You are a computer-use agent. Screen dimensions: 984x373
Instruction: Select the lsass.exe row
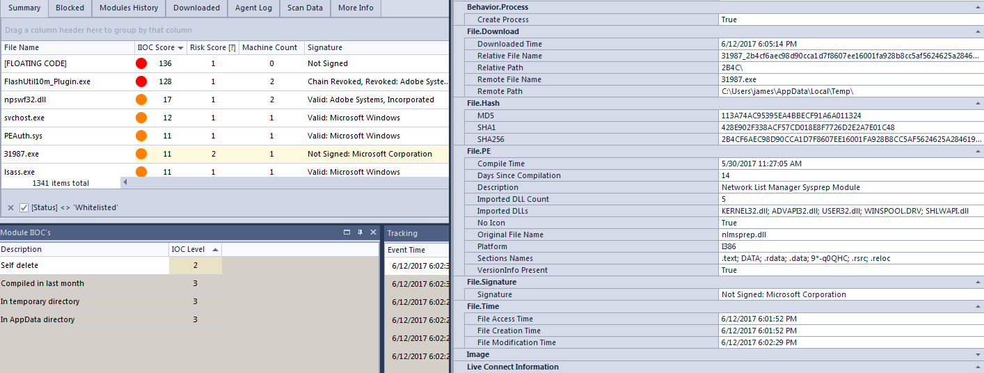(224, 171)
